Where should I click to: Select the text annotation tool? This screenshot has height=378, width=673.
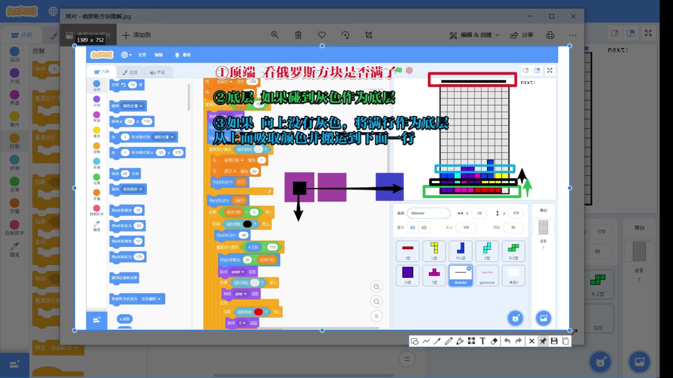click(483, 341)
